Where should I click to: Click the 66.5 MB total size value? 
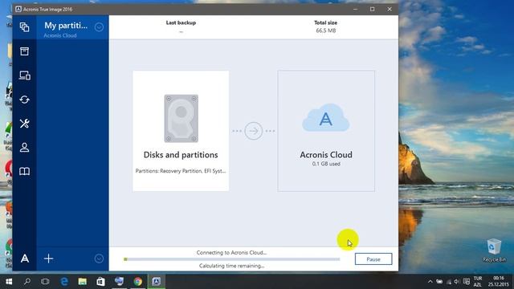click(x=326, y=31)
